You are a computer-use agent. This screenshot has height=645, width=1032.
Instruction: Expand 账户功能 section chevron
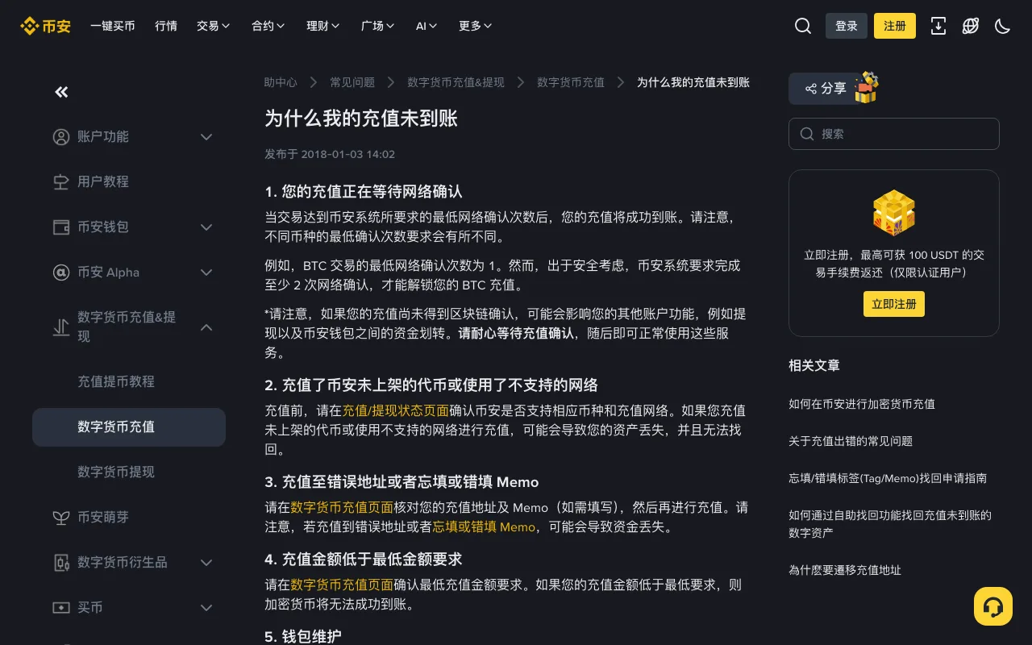coord(206,137)
